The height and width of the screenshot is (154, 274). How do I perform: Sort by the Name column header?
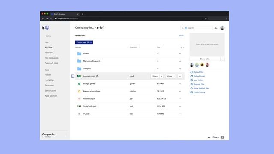(78, 47)
